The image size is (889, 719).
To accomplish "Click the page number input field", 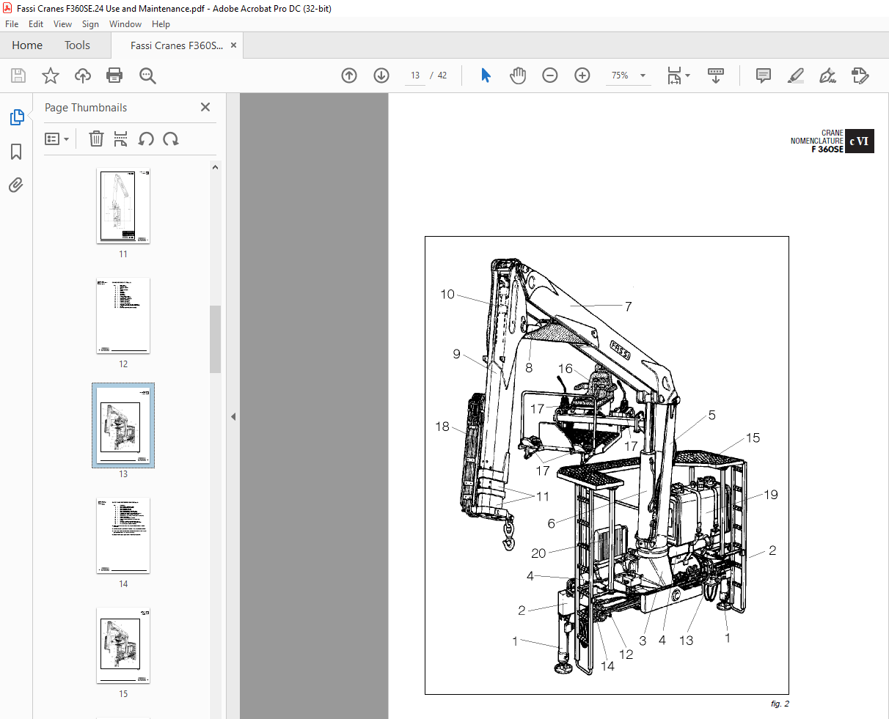I will pos(415,75).
